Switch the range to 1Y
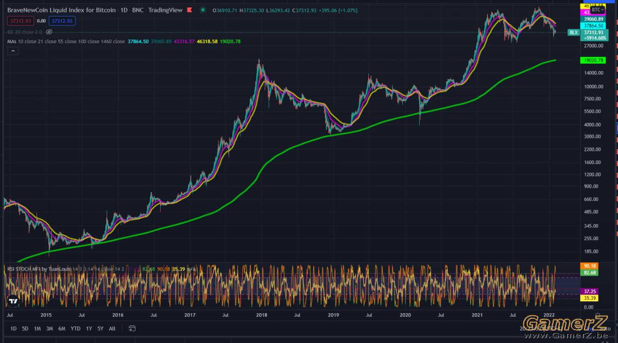The height and width of the screenshot is (343, 618). [x=89, y=328]
